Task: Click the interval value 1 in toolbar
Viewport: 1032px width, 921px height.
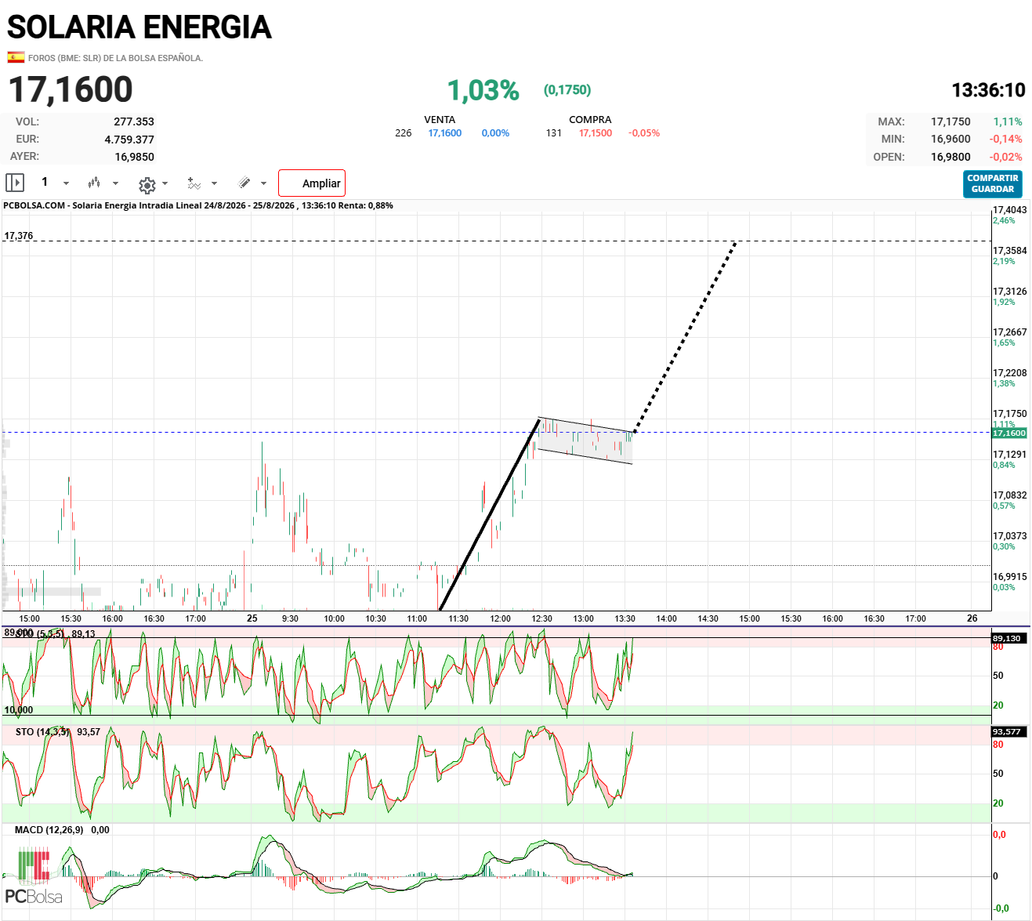Action: coord(45,182)
